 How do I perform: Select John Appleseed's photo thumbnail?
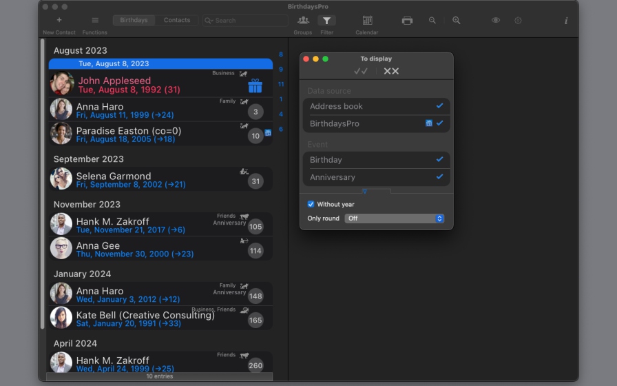[62, 83]
